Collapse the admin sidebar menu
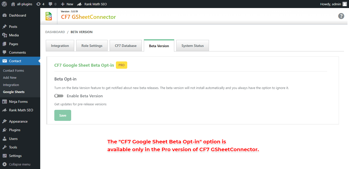This screenshot has height=169, width=349. coord(17,164)
